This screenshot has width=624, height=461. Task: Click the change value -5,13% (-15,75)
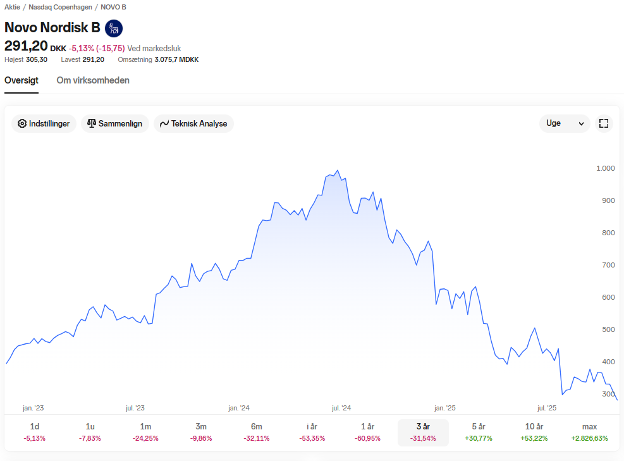[97, 48]
